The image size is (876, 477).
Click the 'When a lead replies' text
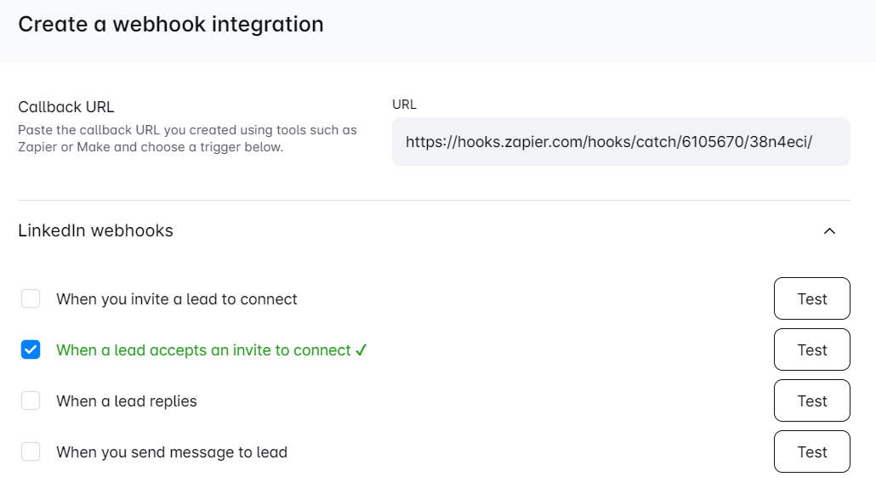[127, 401]
